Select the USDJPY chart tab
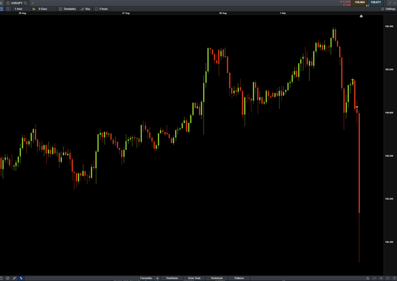Screen dimensions: 397x281 (x=16, y=3)
